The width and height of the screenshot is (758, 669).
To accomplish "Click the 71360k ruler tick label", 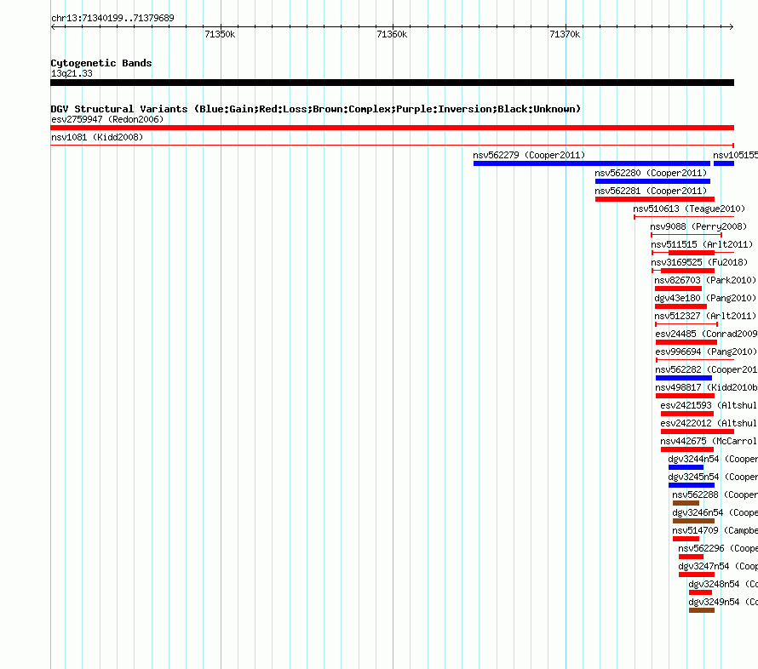I will point(392,34).
